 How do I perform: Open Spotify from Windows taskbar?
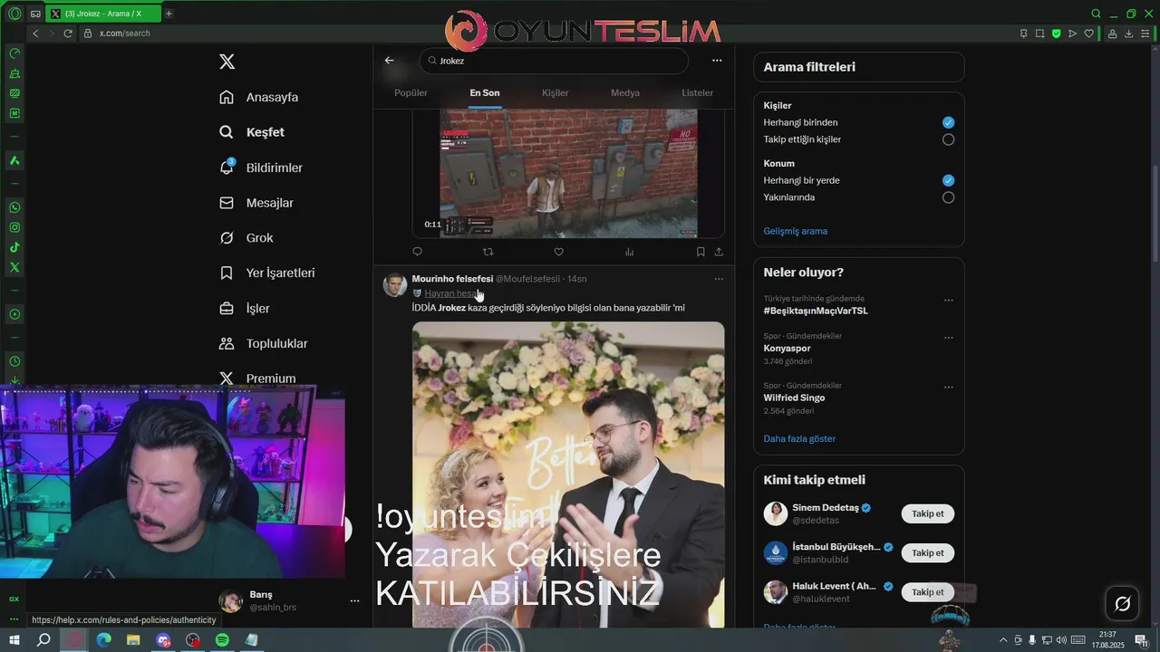coord(222,640)
